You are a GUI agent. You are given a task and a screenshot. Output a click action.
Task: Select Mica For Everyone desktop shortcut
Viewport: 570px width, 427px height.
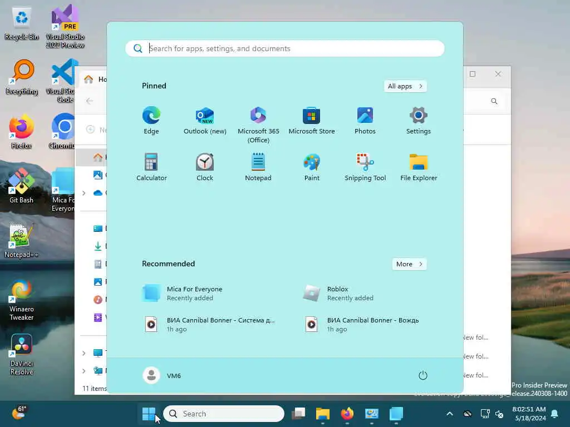(x=62, y=190)
